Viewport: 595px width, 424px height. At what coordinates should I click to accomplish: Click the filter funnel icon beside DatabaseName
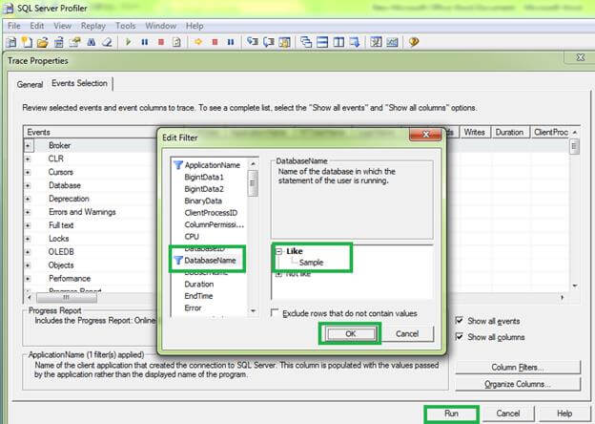(178, 261)
